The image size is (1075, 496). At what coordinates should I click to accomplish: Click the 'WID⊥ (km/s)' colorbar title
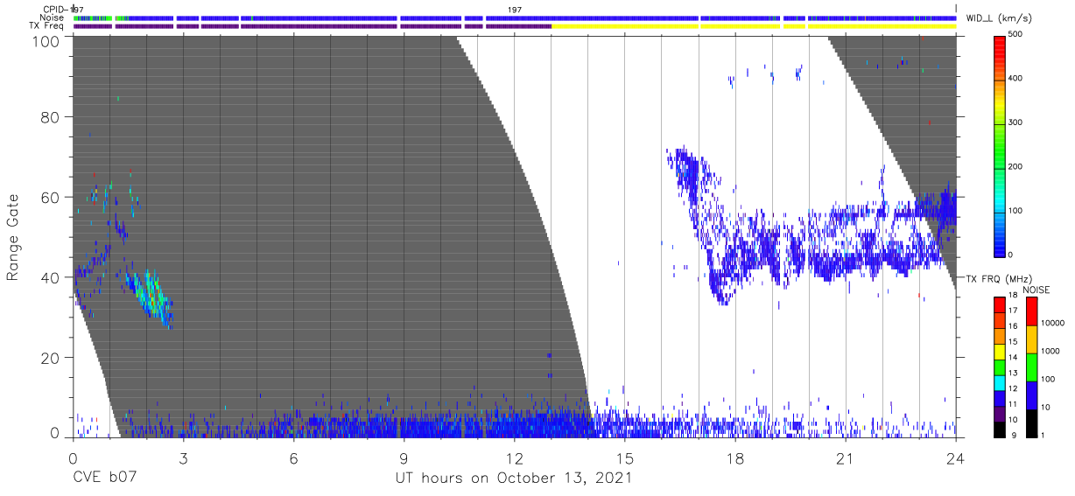pyautogui.click(x=999, y=18)
